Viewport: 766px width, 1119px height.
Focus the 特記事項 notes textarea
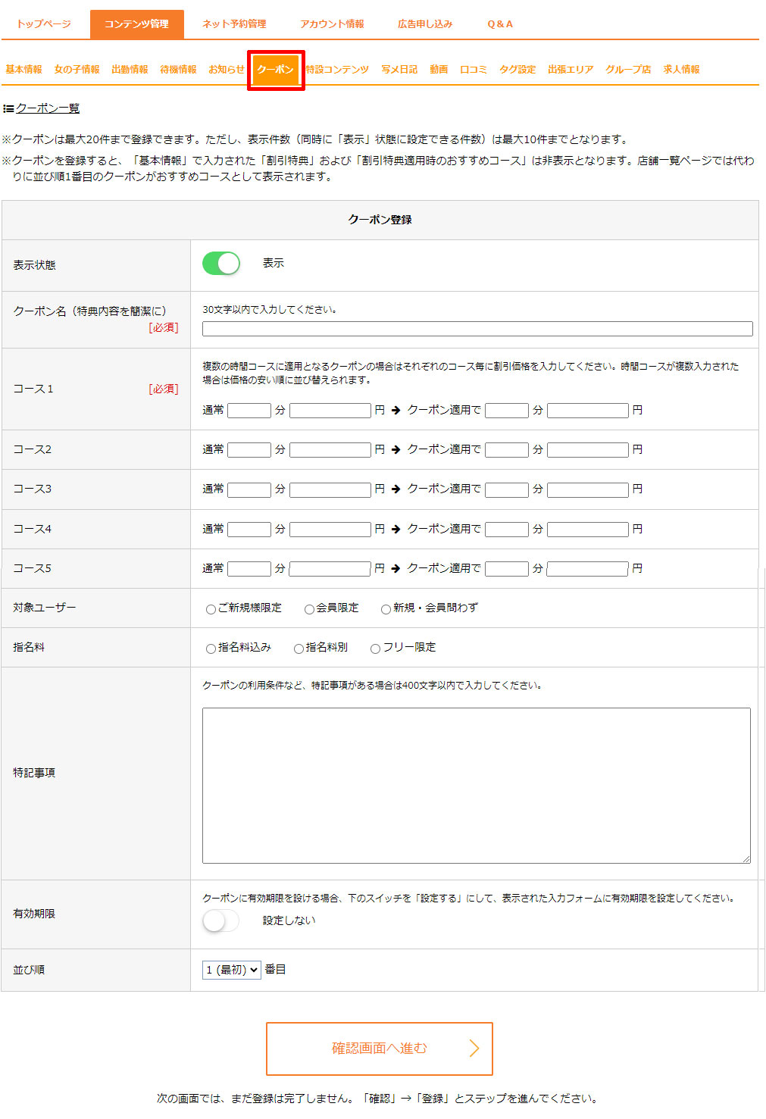tap(476, 785)
